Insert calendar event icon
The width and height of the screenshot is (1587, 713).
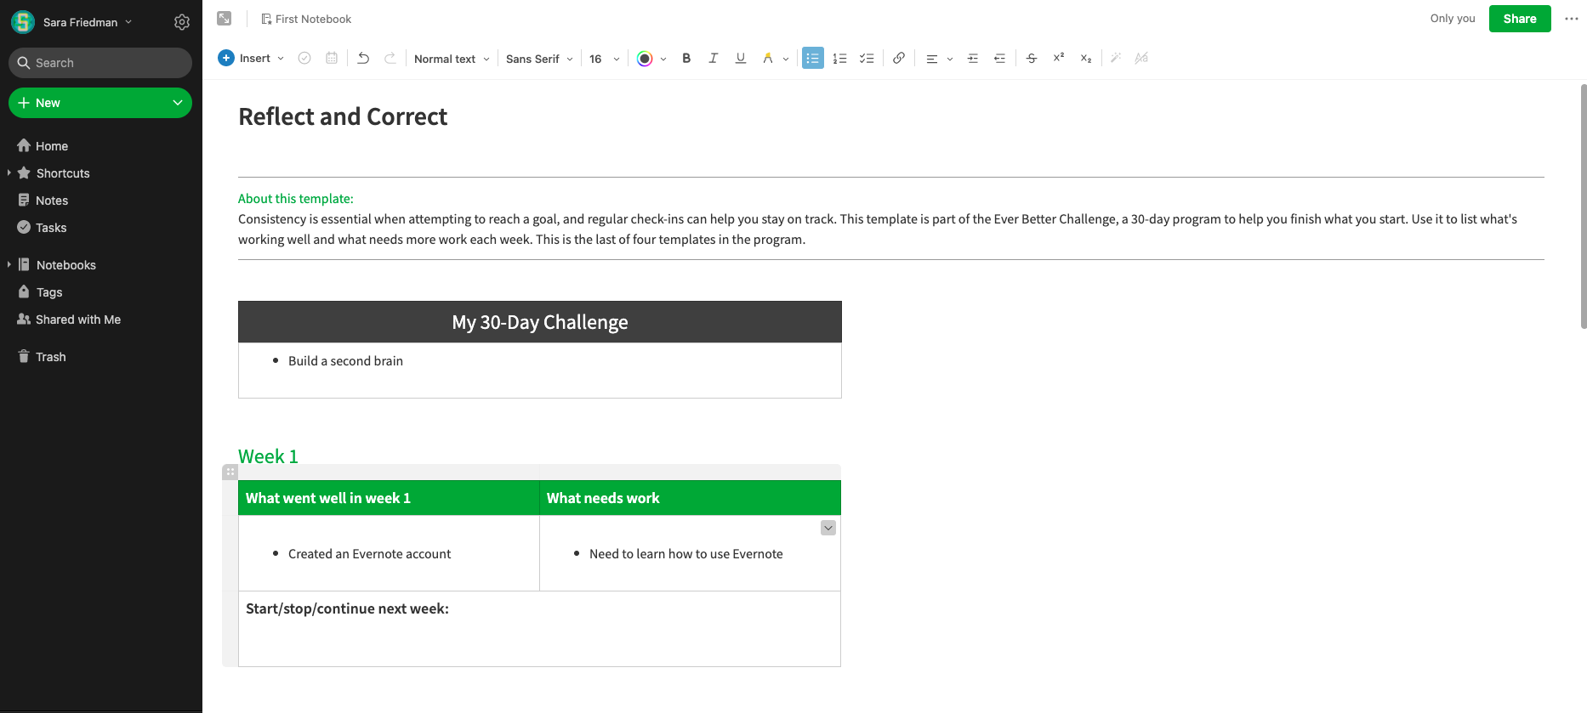[332, 58]
